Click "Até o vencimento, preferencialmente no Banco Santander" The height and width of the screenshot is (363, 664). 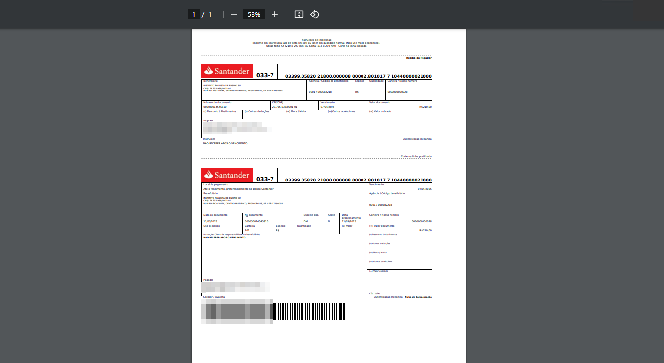[x=238, y=189]
